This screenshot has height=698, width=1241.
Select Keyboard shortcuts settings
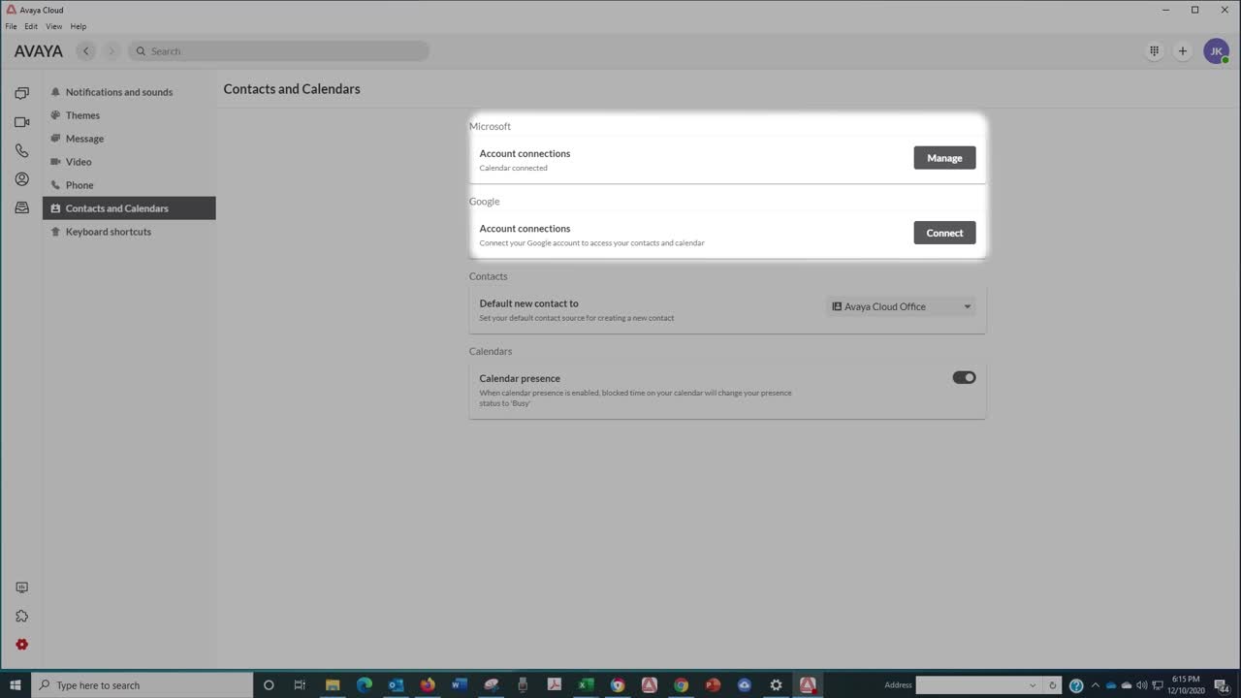click(129, 232)
